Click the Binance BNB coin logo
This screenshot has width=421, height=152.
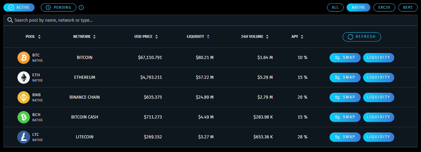[x=24, y=97]
